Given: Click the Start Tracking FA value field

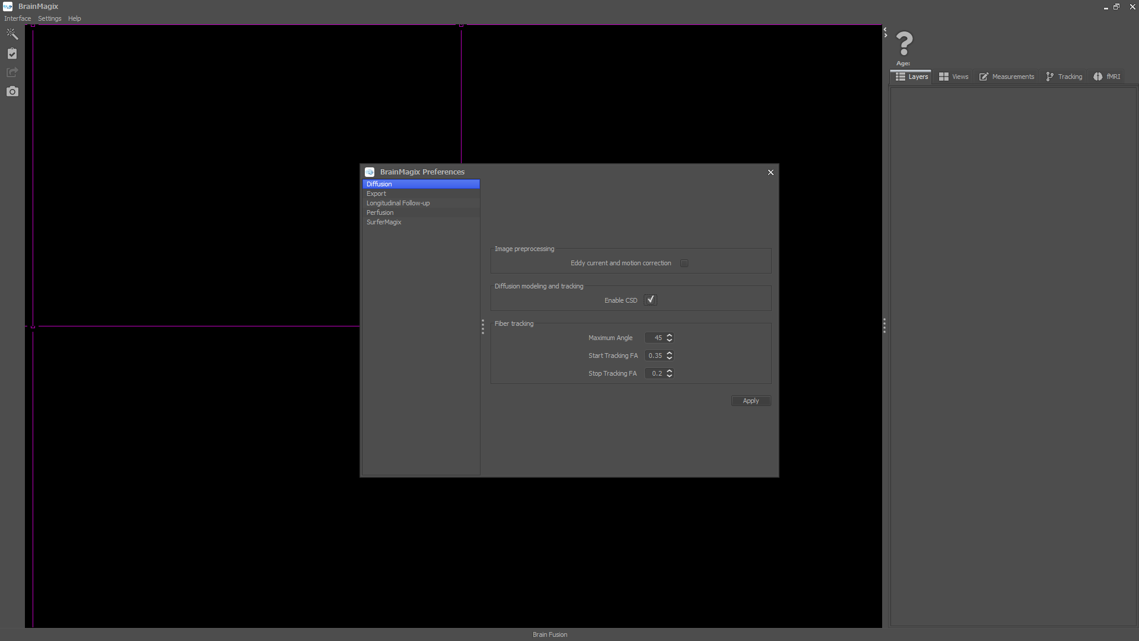Looking at the screenshot, I should pos(655,356).
